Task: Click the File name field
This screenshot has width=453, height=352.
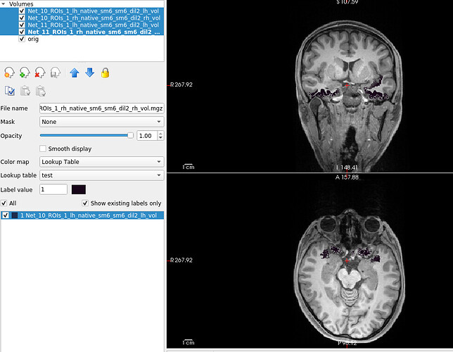Action: [102, 108]
